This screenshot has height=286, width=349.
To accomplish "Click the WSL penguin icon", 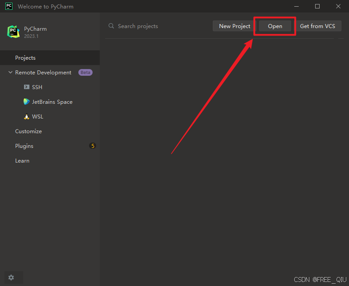I will (x=27, y=116).
